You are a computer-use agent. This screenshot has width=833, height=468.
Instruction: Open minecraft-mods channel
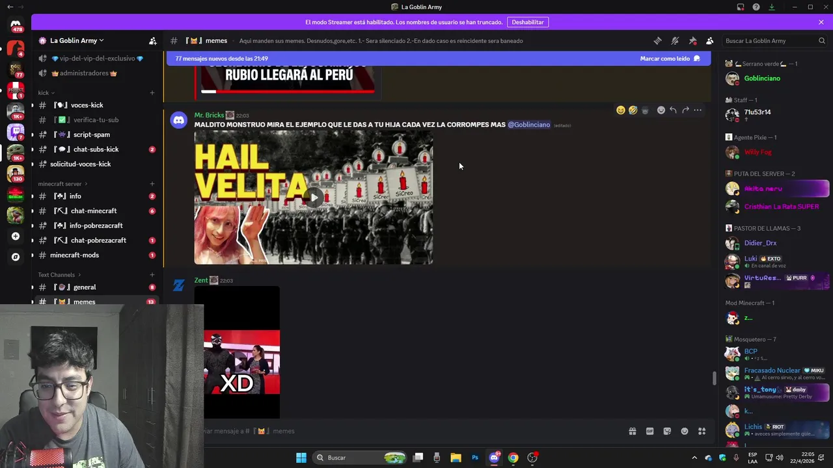96,255
